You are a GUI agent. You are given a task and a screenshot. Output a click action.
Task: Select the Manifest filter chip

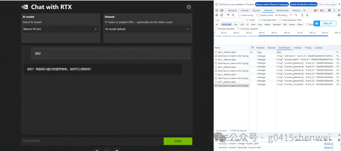point(277,24)
